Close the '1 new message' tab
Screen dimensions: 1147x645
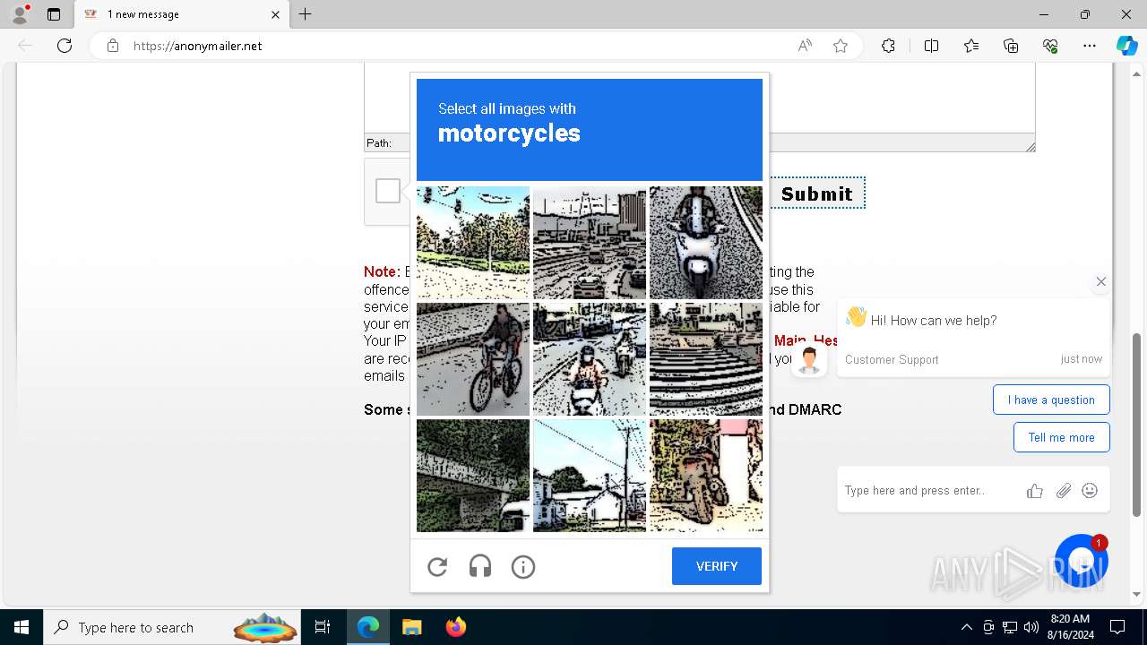coord(275,14)
